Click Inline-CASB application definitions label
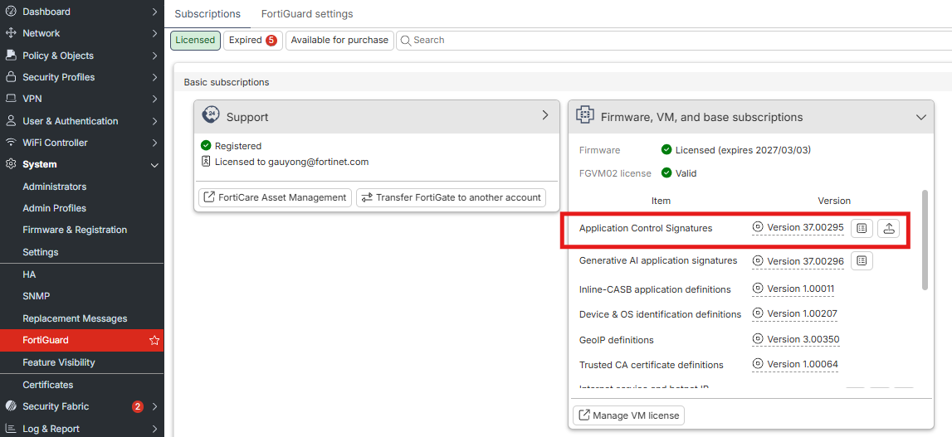The height and width of the screenshot is (437, 952). pos(655,289)
